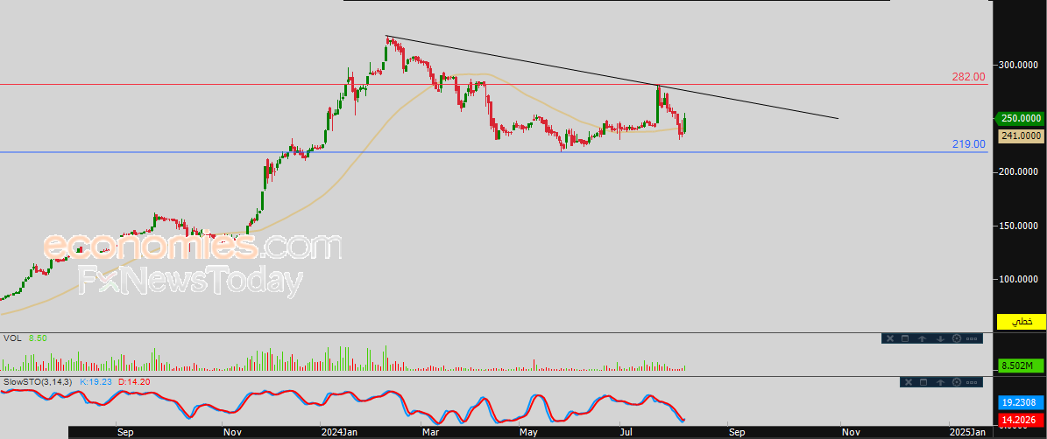Click the green 8.502M volume value tag
Screen dimensions: 1047x439
point(1021,366)
